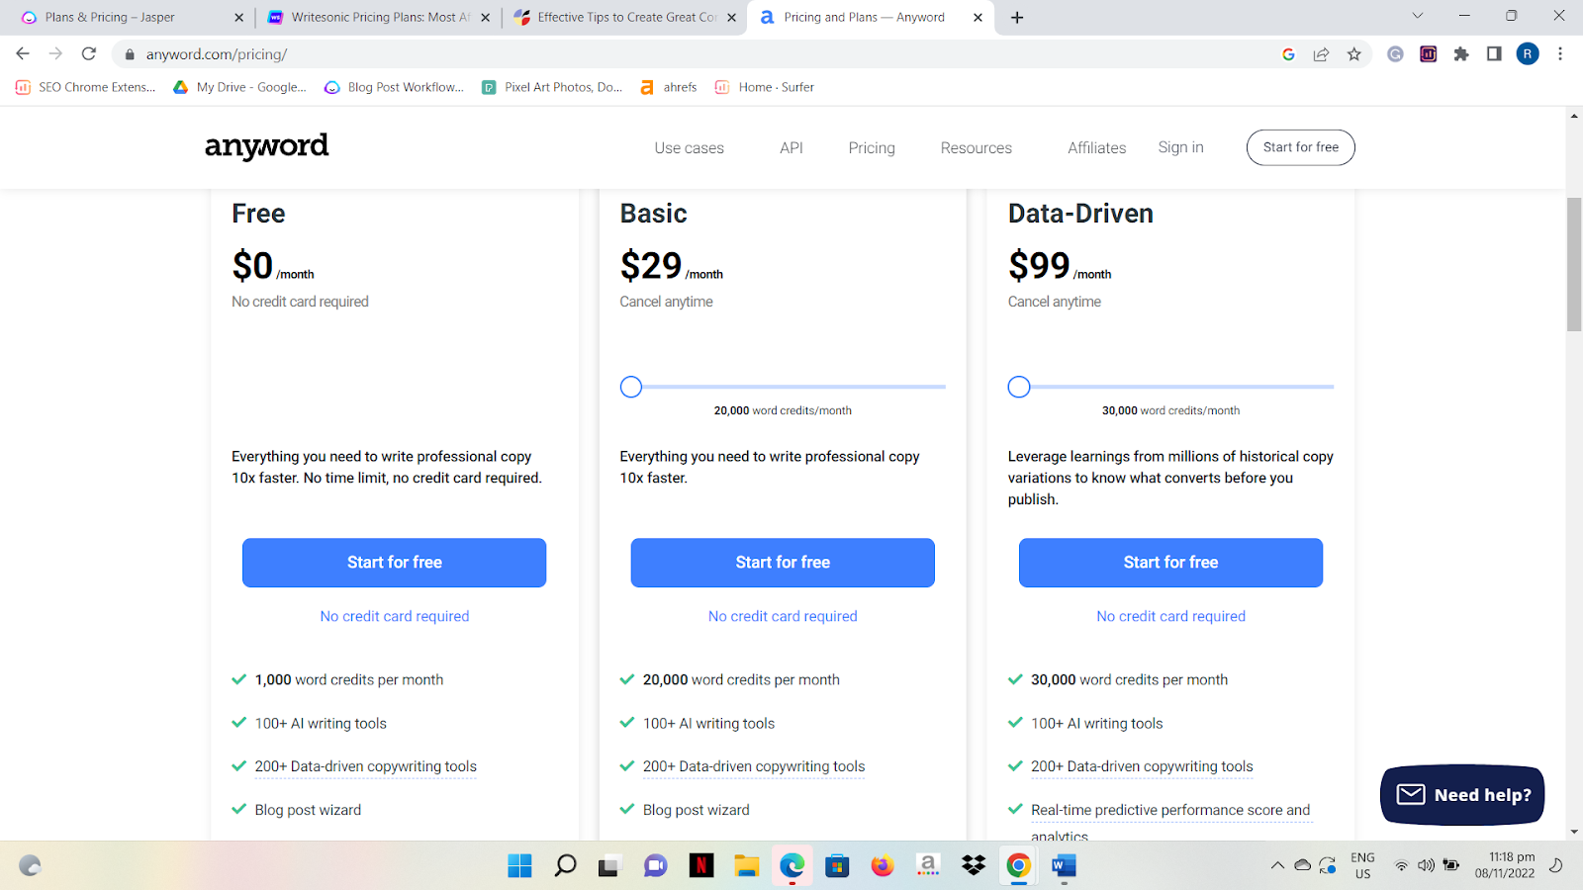Image resolution: width=1583 pixels, height=890 pixels.
Task: Bookmark this page with the star icon
Action: pos(1354,54)
